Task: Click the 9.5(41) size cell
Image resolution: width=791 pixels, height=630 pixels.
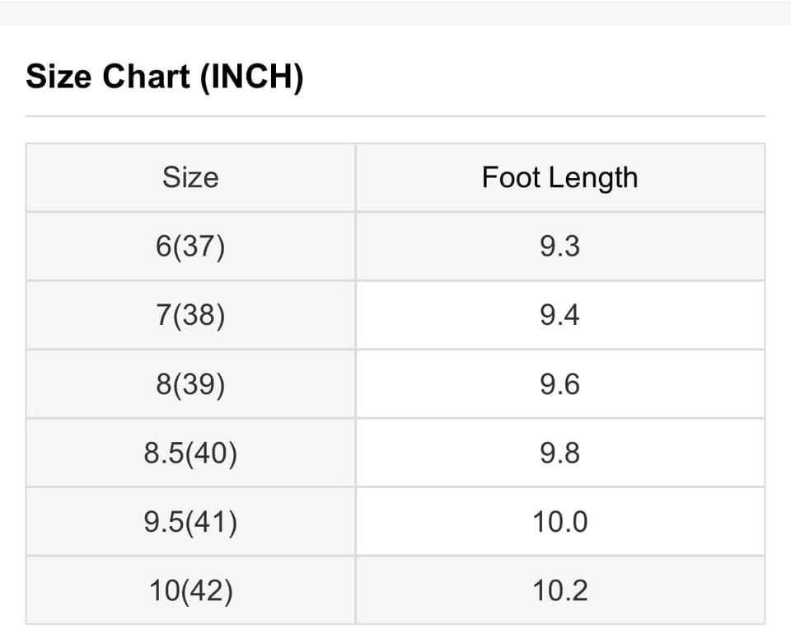Action: coord(190,522)
